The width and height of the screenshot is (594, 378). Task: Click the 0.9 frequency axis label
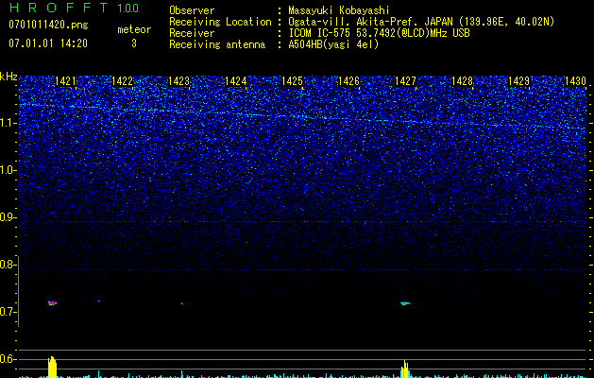(8, 217)
